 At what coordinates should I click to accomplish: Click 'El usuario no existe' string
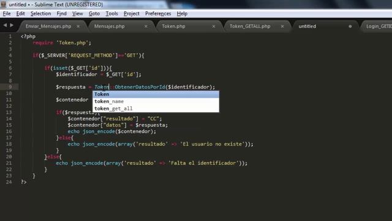click(213, 144)
